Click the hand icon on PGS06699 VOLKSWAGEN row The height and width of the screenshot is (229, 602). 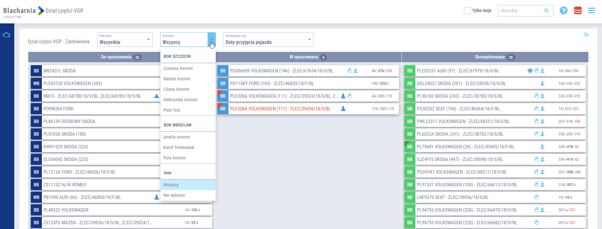point(349,71)
